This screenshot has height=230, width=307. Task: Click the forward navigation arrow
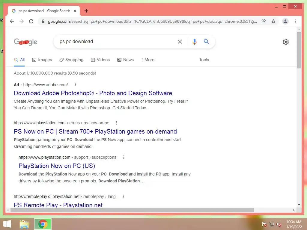click(22, 21)
